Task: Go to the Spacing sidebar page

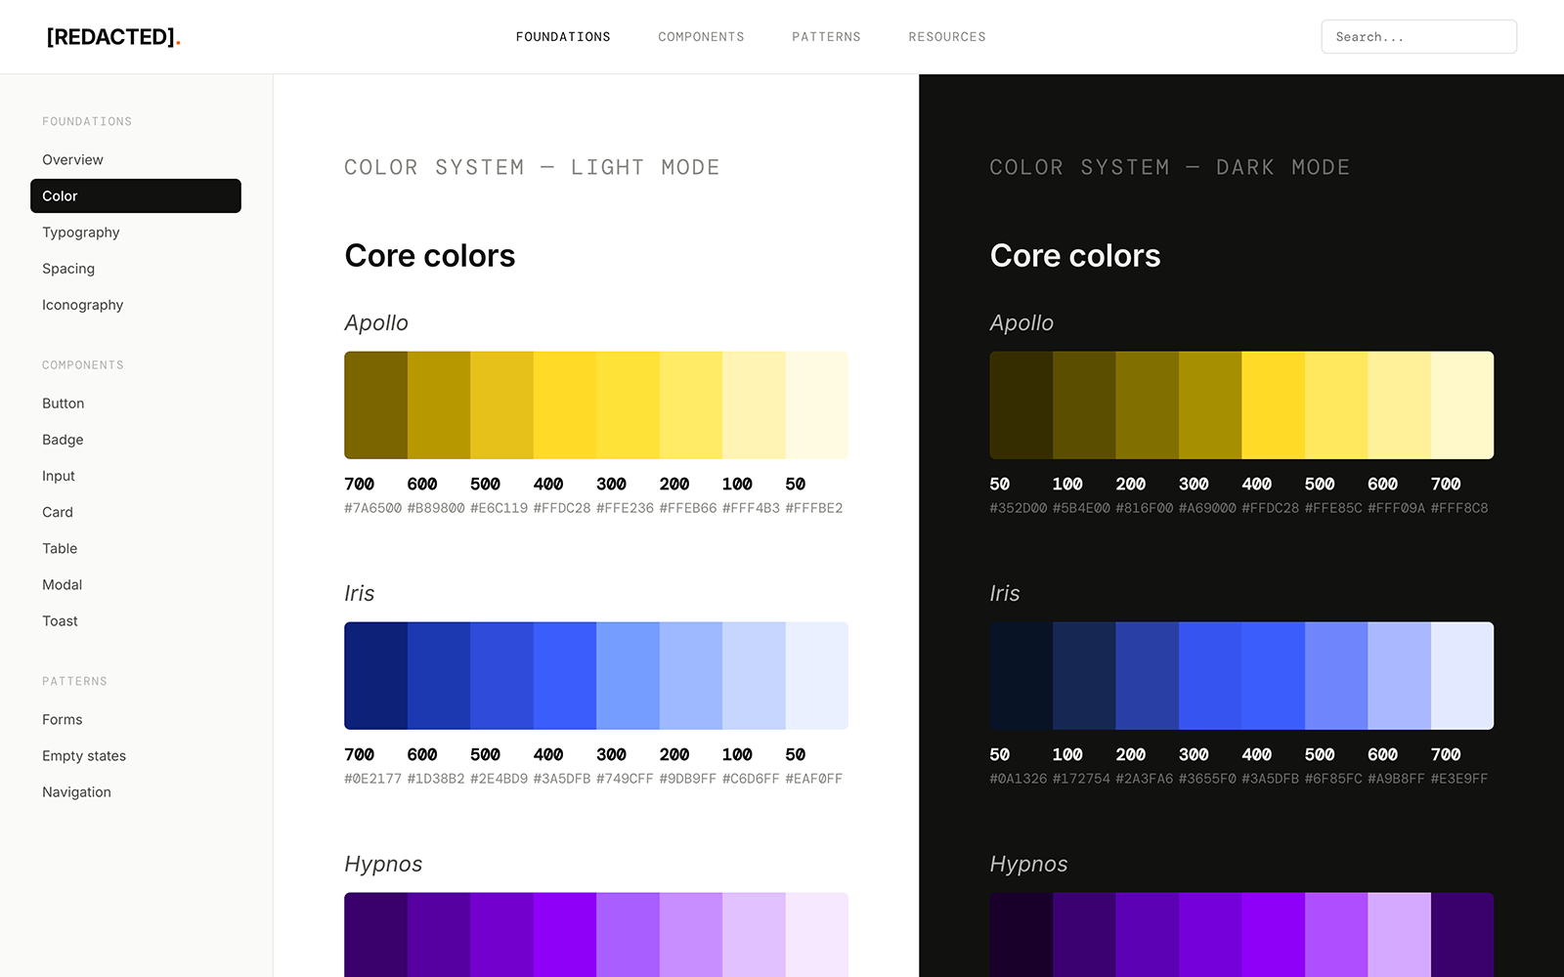Action: 136,269
